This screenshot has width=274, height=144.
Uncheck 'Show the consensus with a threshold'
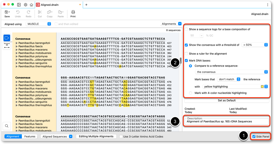point(186,45)
